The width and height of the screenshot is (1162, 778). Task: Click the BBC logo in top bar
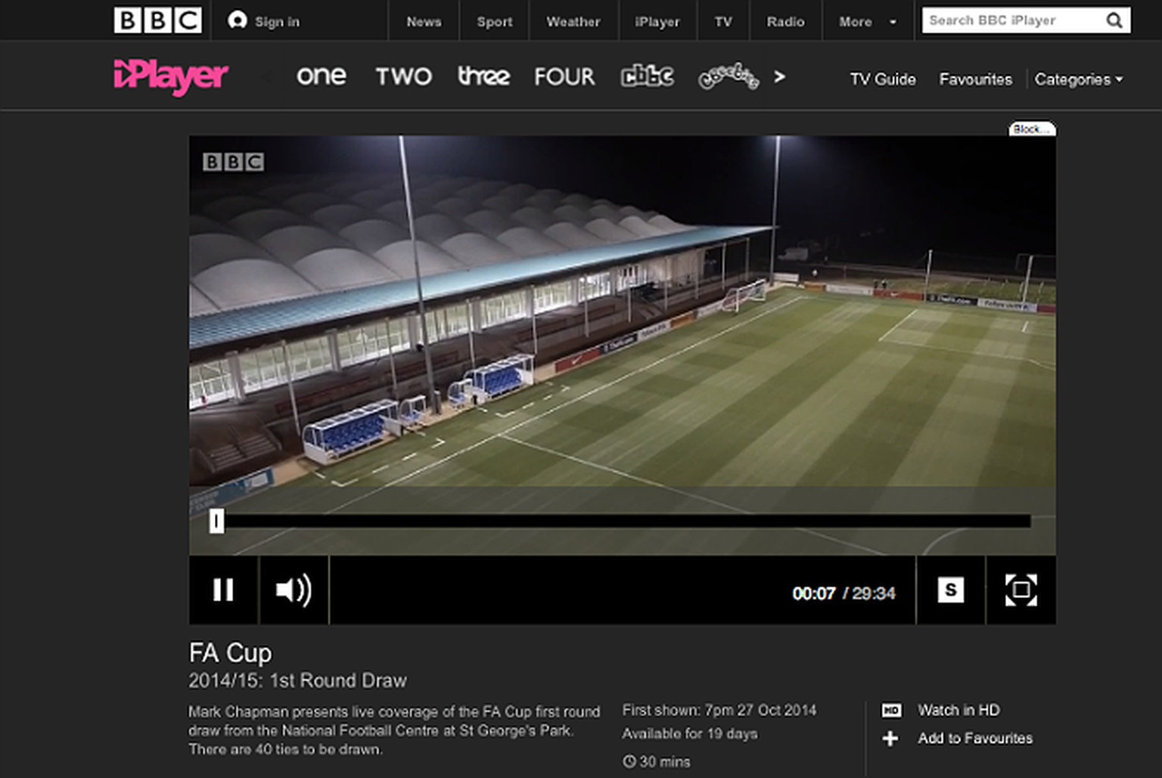click(158, 20)
